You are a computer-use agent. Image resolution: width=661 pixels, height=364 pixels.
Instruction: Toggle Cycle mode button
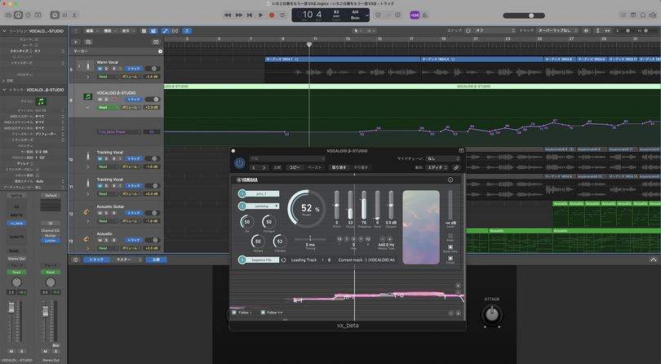pyautogui.click(x=282, y=15)
